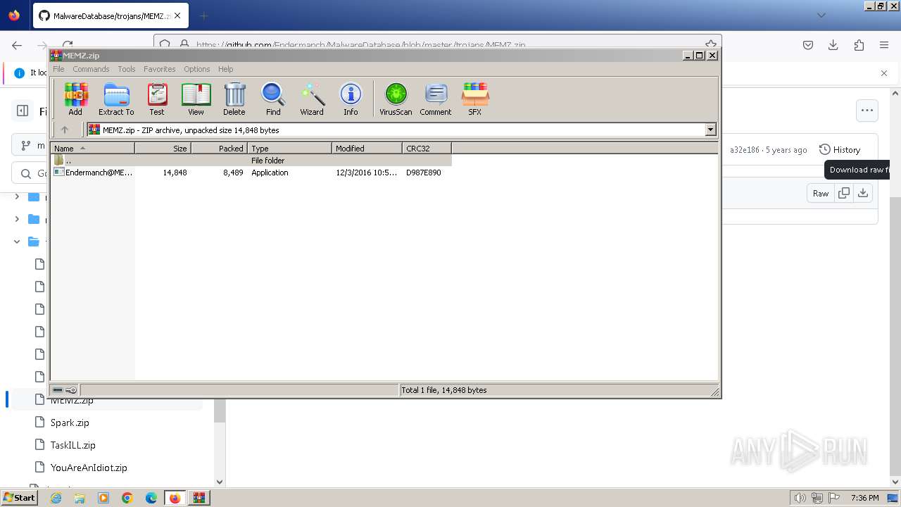
Task: View the file History on GitHub
Action: click(840, 150)
